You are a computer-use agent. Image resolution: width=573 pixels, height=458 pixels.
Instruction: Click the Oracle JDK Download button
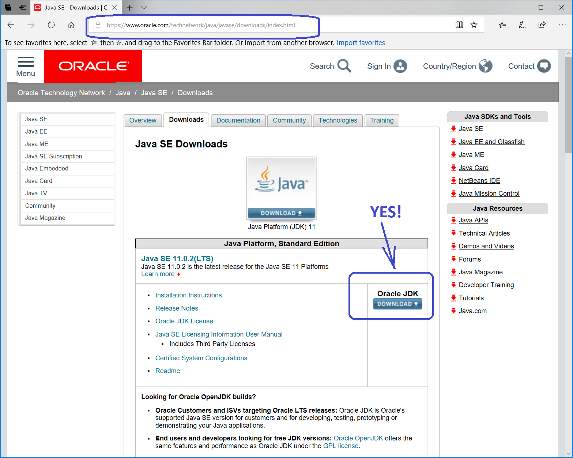point(397,304)
